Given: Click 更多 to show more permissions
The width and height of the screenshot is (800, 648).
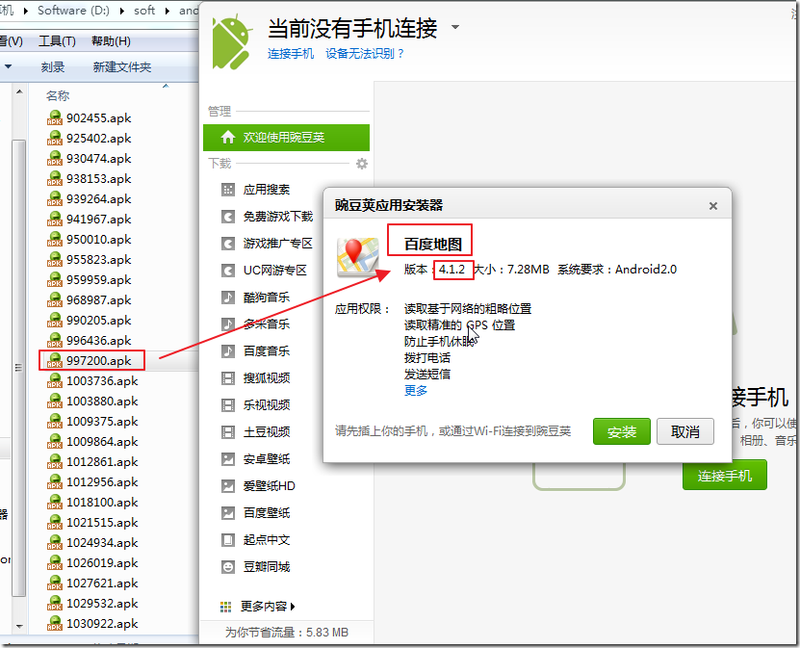Looking at the screenshot, I should pyautogui.click(x=416, y=391).
